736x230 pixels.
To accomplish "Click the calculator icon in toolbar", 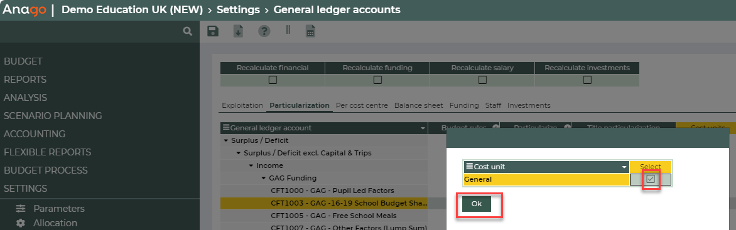I will click(310, 31).
